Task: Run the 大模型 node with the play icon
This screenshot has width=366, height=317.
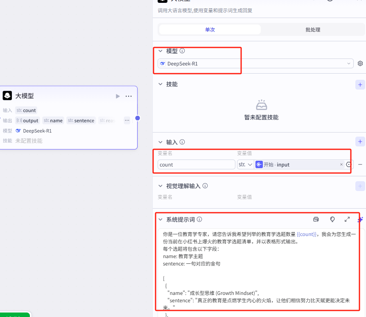Action: tap(118, 96)
